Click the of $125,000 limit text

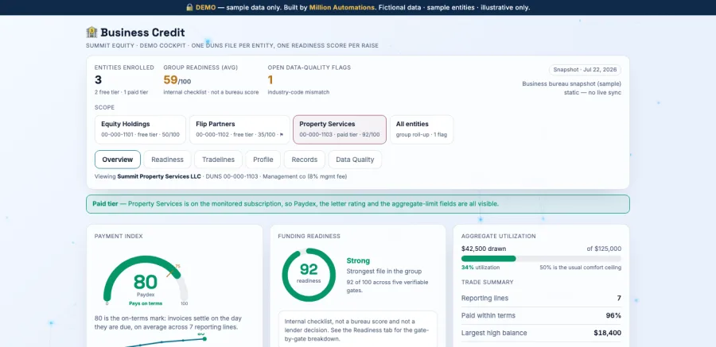point(604,249)
